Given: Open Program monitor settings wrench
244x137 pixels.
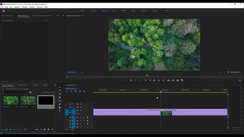Looking at the screenshot, I should tap(228, 72).
